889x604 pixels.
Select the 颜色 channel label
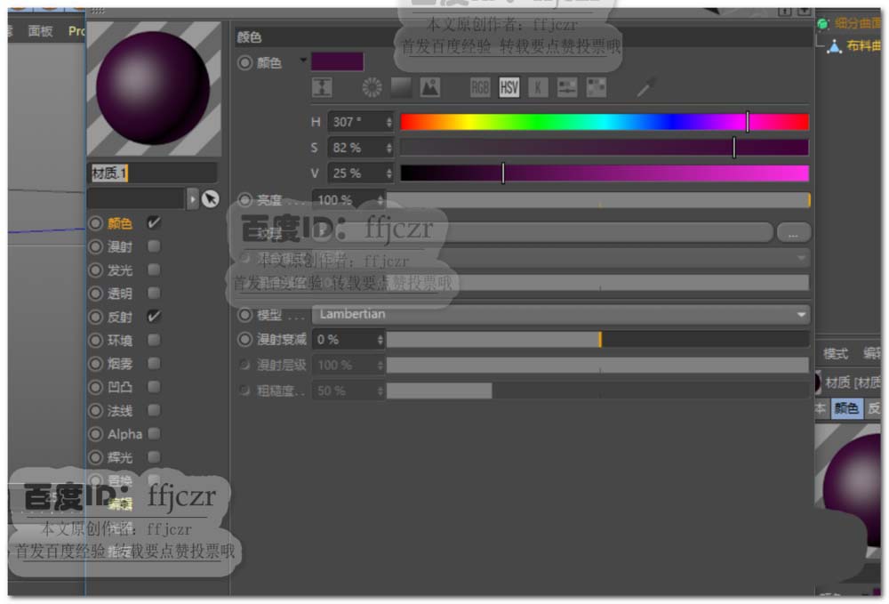click(120, 223)
